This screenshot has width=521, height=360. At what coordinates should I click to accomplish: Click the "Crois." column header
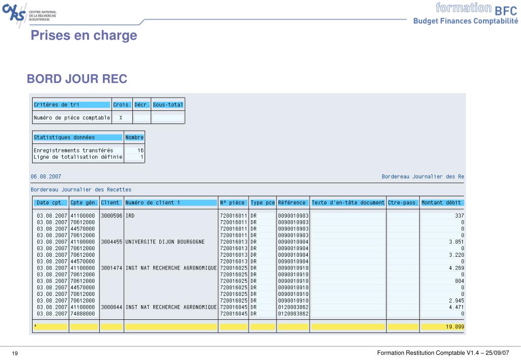coord(122,105)
